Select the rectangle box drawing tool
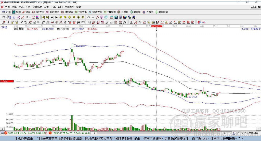 point(89,22)
